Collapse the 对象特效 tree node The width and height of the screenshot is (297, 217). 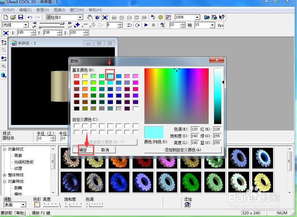4,181
